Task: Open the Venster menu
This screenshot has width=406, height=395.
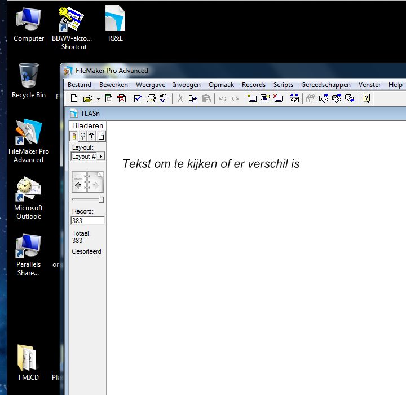Action: click(x=369, y=85)
